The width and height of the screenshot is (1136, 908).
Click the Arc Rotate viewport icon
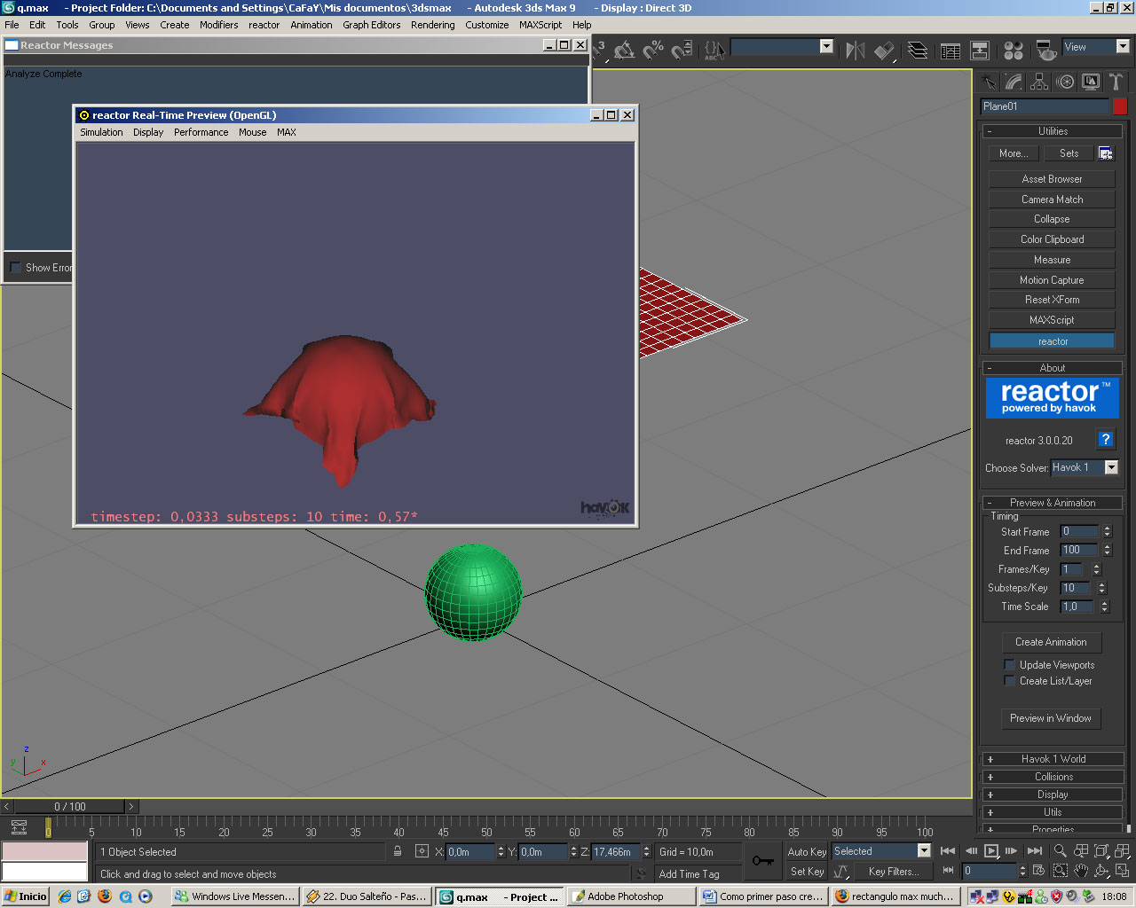point(1101,871)
